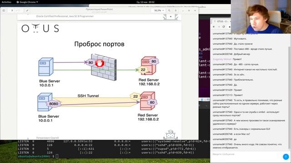Click the red stop hand icon on firewall
The height and width of the screenshot is (163, 291).
point(100,63)
